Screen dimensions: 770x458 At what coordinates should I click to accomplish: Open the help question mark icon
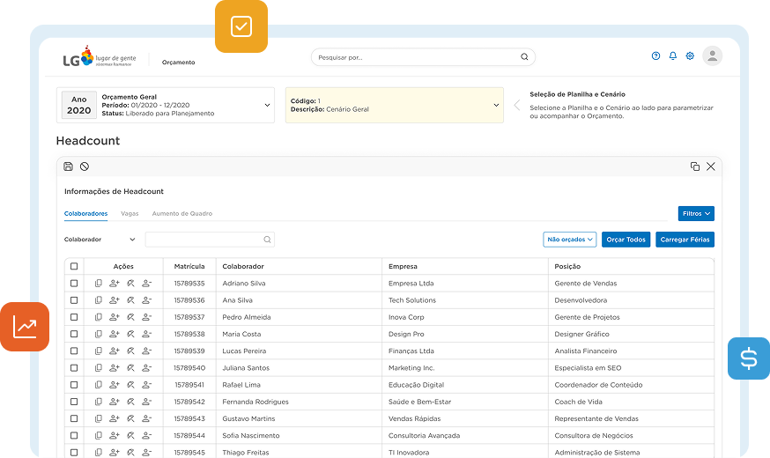pos(655,56)
